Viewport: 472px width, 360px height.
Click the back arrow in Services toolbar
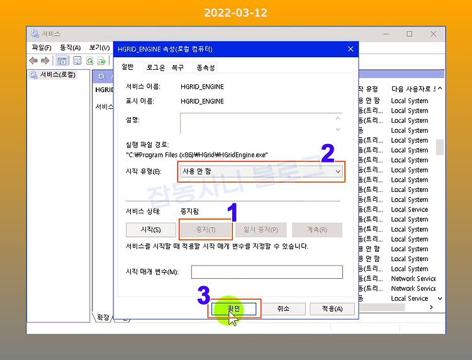click(x=33, y=61)
